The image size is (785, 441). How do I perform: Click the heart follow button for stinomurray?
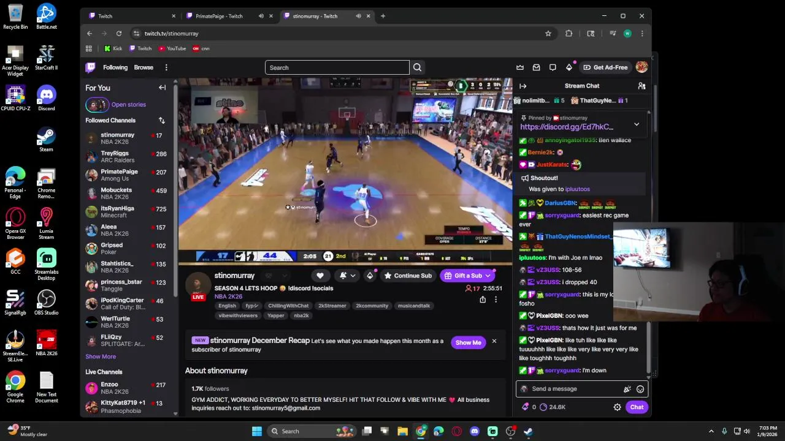point(320,276)
